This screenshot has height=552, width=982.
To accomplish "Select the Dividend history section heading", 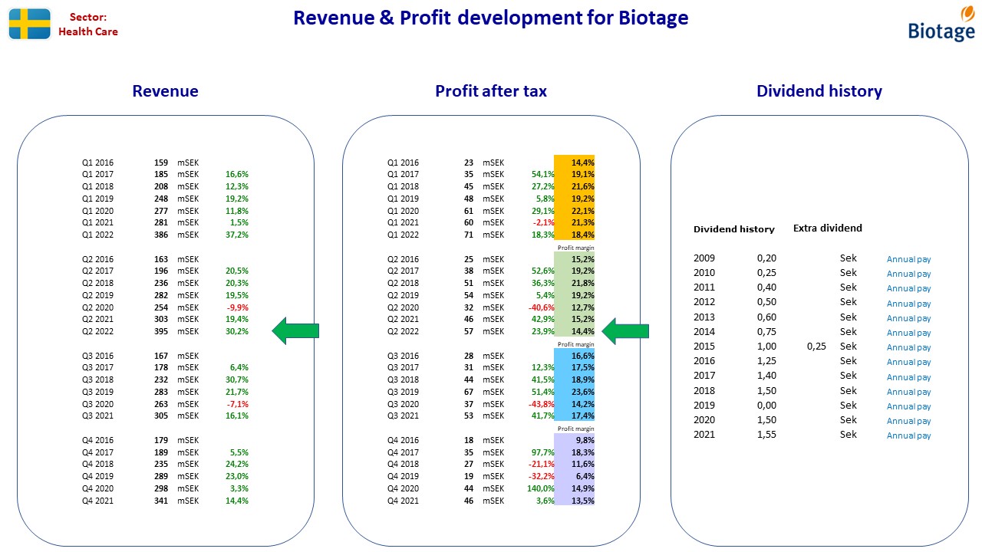I will (x=819, y=91).
